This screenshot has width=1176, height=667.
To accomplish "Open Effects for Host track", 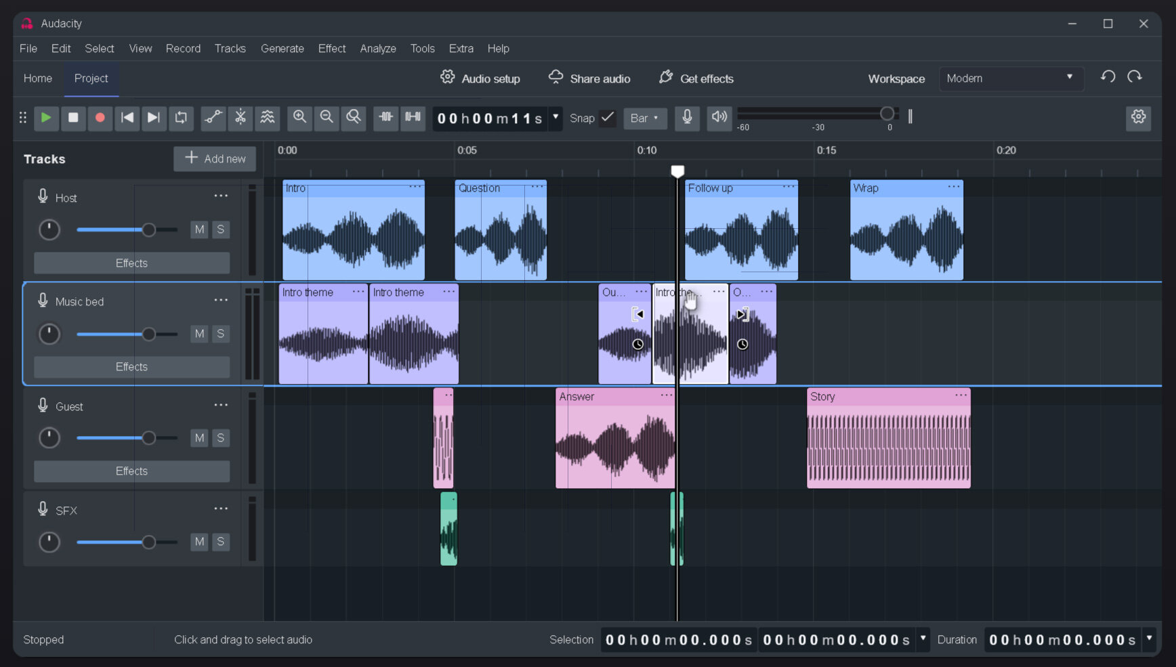I will 131,263.
